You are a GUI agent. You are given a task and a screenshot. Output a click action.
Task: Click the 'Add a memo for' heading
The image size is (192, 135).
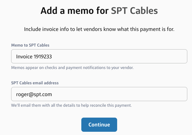pyautogui.click(x=75, y=11)
